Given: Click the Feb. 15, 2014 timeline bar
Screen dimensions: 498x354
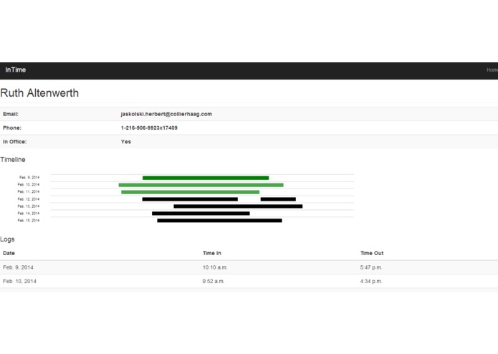Looking at the screenshot, I should pos(219,221).
